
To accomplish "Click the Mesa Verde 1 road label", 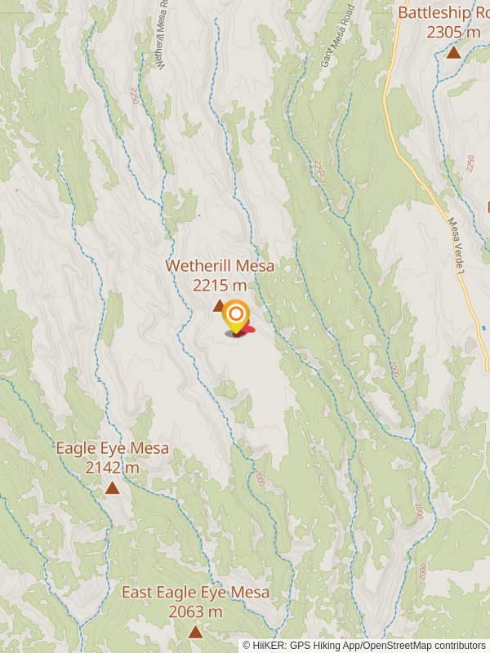I will tap(456, 247).
